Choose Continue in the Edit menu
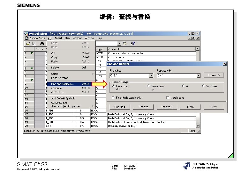 click(x=71, y=88)
